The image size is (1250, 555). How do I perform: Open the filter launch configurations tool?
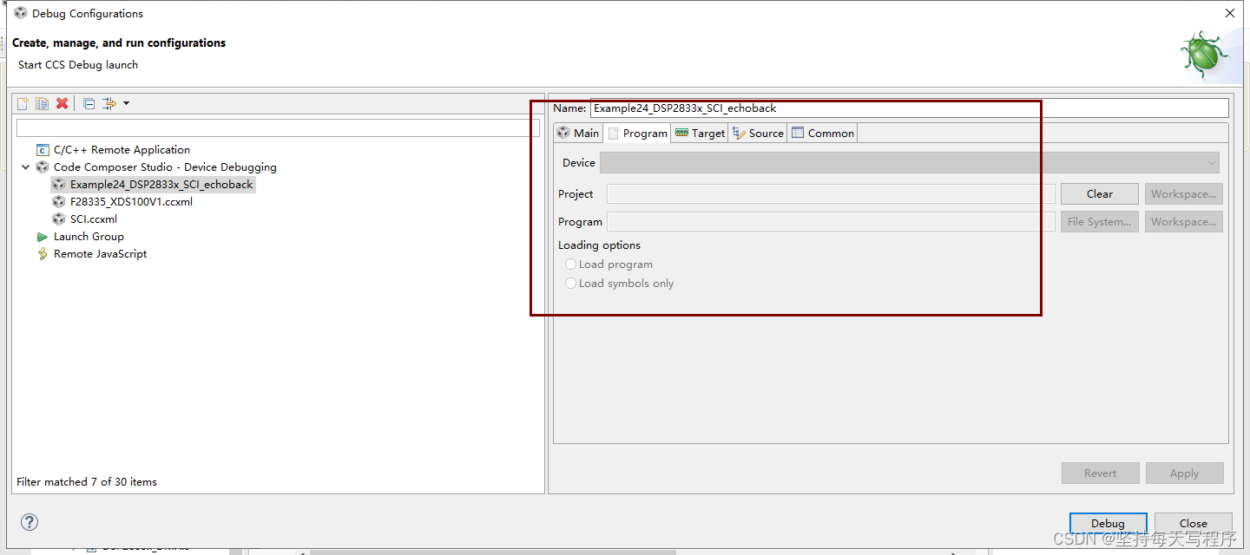click(109, 103)
